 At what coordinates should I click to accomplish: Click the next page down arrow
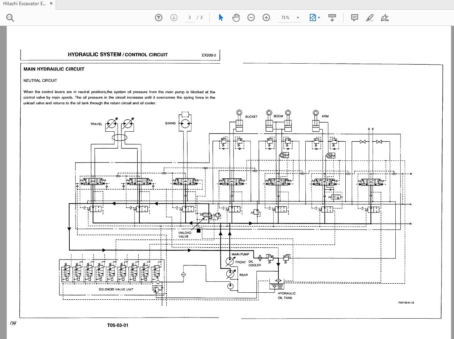(x=174, y=18)
